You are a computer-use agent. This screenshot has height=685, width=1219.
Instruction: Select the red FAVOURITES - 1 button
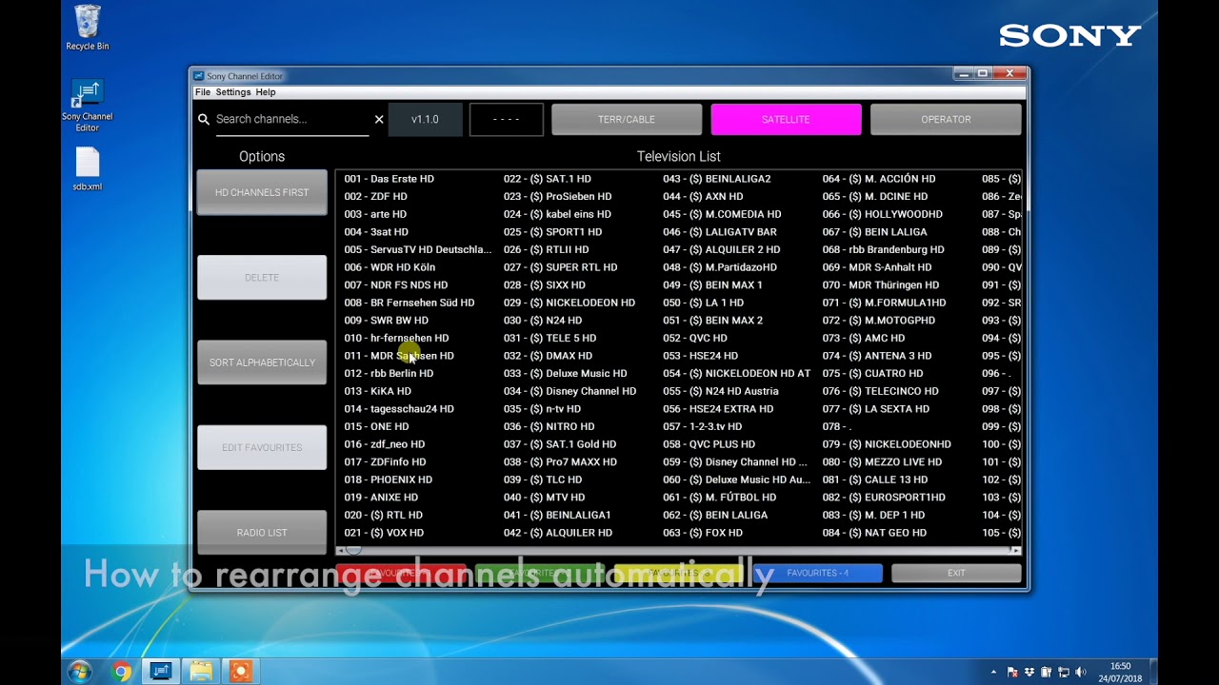click(400, 573)
